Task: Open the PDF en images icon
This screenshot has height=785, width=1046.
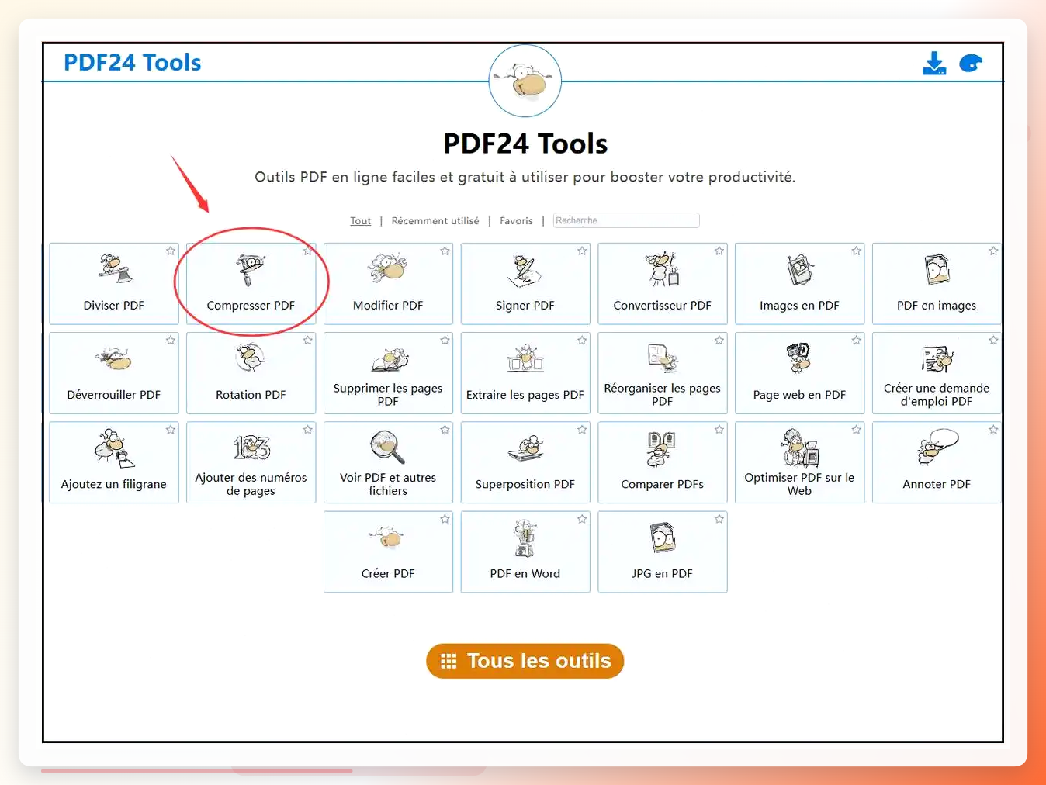Action: (937, 270)
